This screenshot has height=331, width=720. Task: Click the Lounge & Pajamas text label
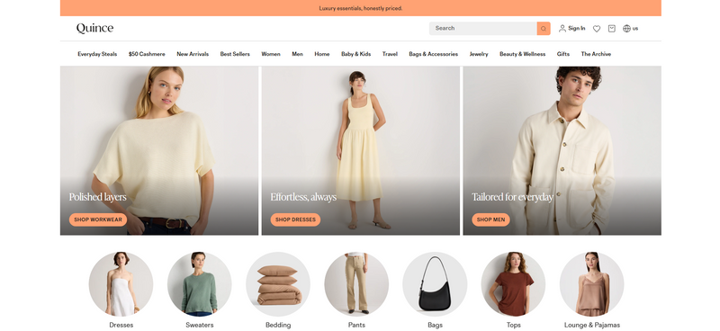coord(592,325)
